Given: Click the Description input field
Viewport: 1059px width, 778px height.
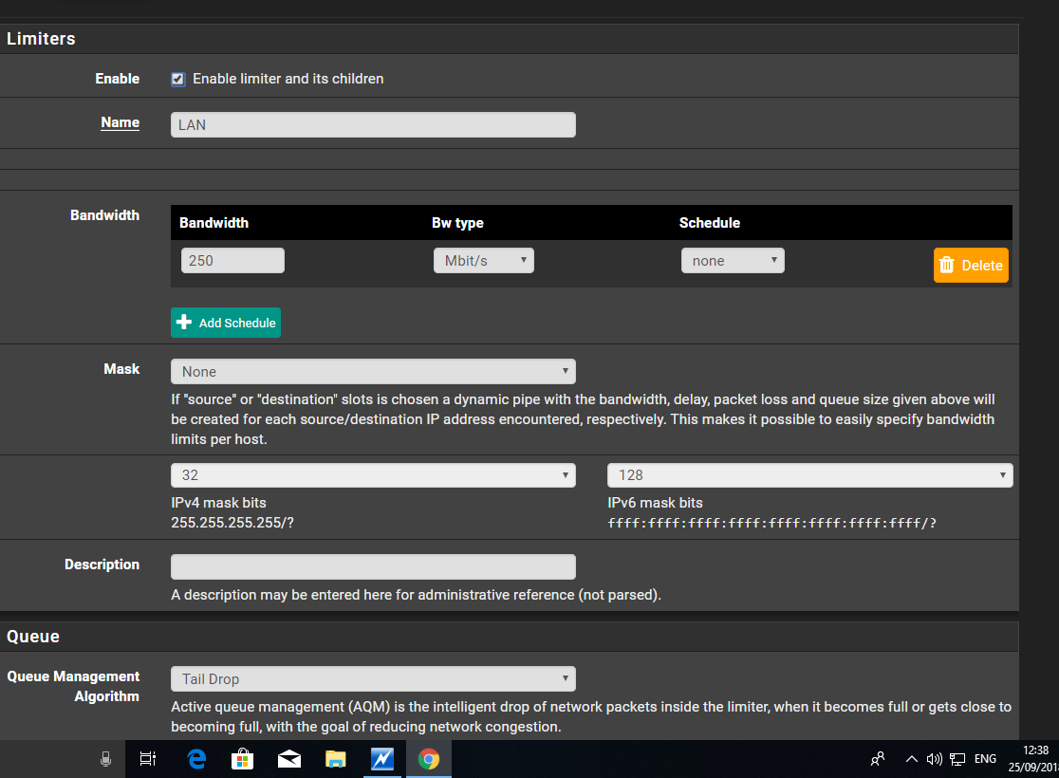Looking at the screenshot, I should (x=373, y=566).
